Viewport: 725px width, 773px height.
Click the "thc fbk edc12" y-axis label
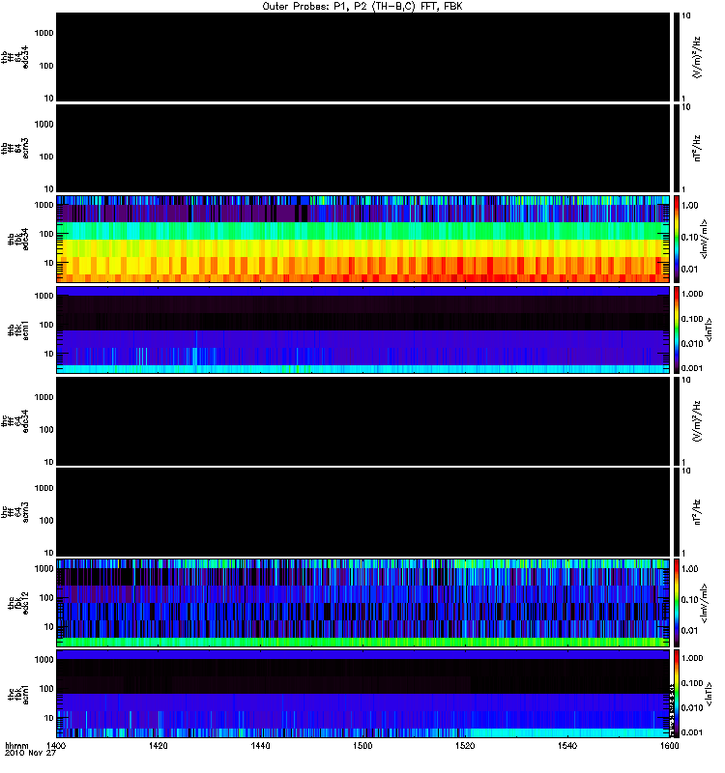(18, 603)
